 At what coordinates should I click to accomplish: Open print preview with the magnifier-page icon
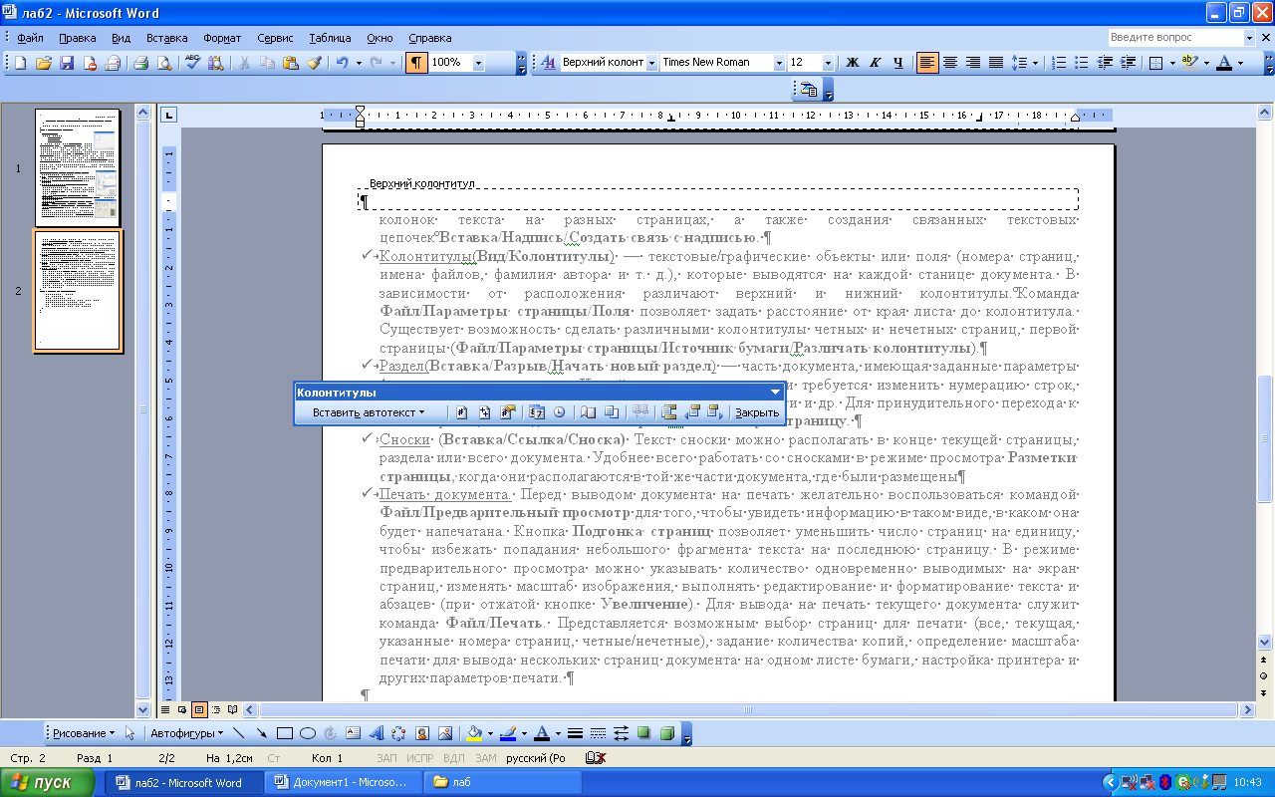163,63
